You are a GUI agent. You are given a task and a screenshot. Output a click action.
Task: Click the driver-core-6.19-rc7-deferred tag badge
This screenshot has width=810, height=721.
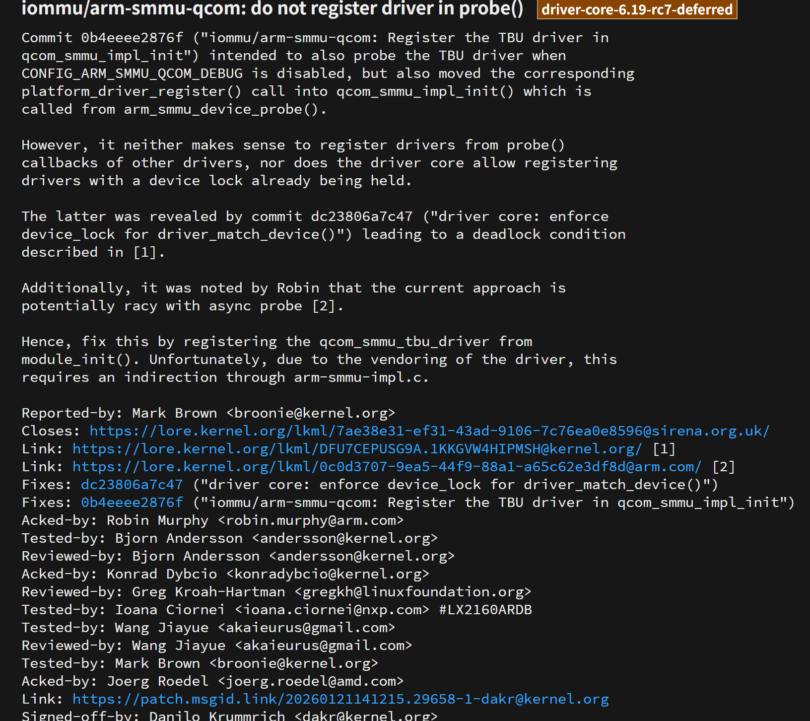(637, 9)
